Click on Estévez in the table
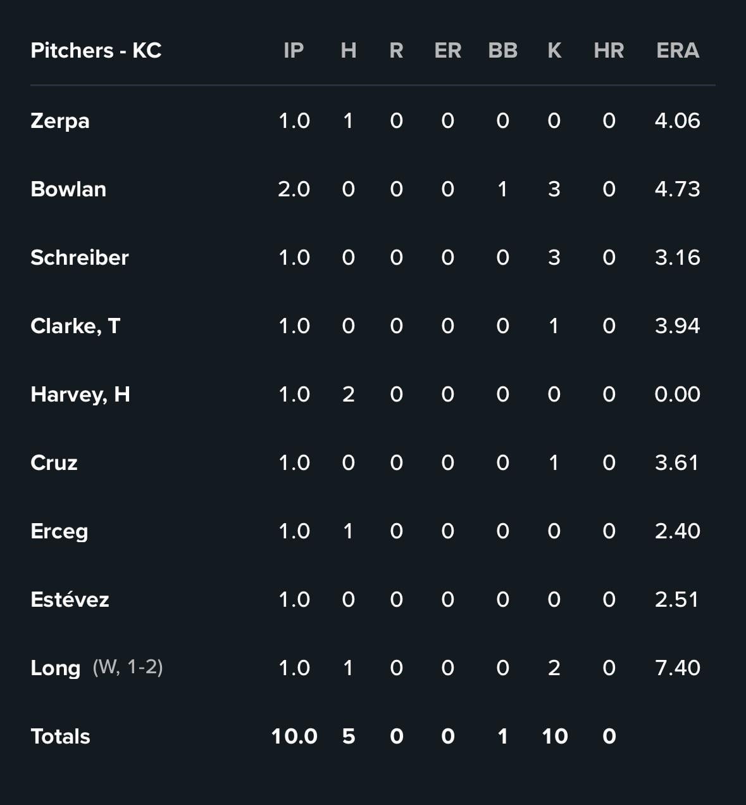 click(70, 600)
